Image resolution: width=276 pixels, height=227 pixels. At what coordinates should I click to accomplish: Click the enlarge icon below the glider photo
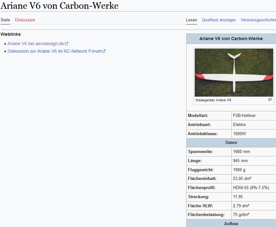[270, 100]
